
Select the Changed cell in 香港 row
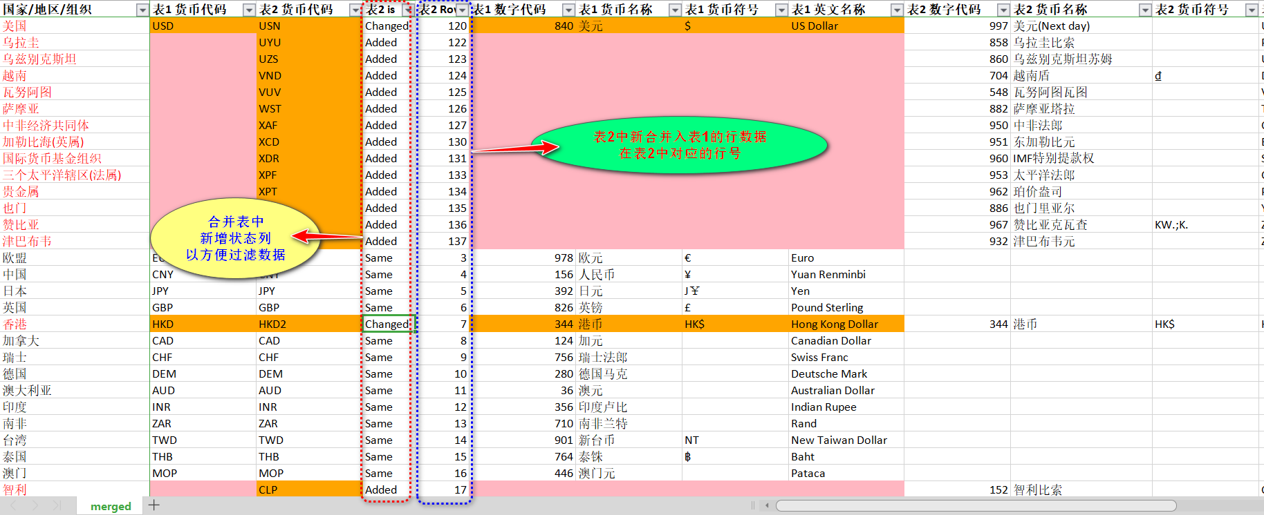pyautogui.click(x=387, y=324)
